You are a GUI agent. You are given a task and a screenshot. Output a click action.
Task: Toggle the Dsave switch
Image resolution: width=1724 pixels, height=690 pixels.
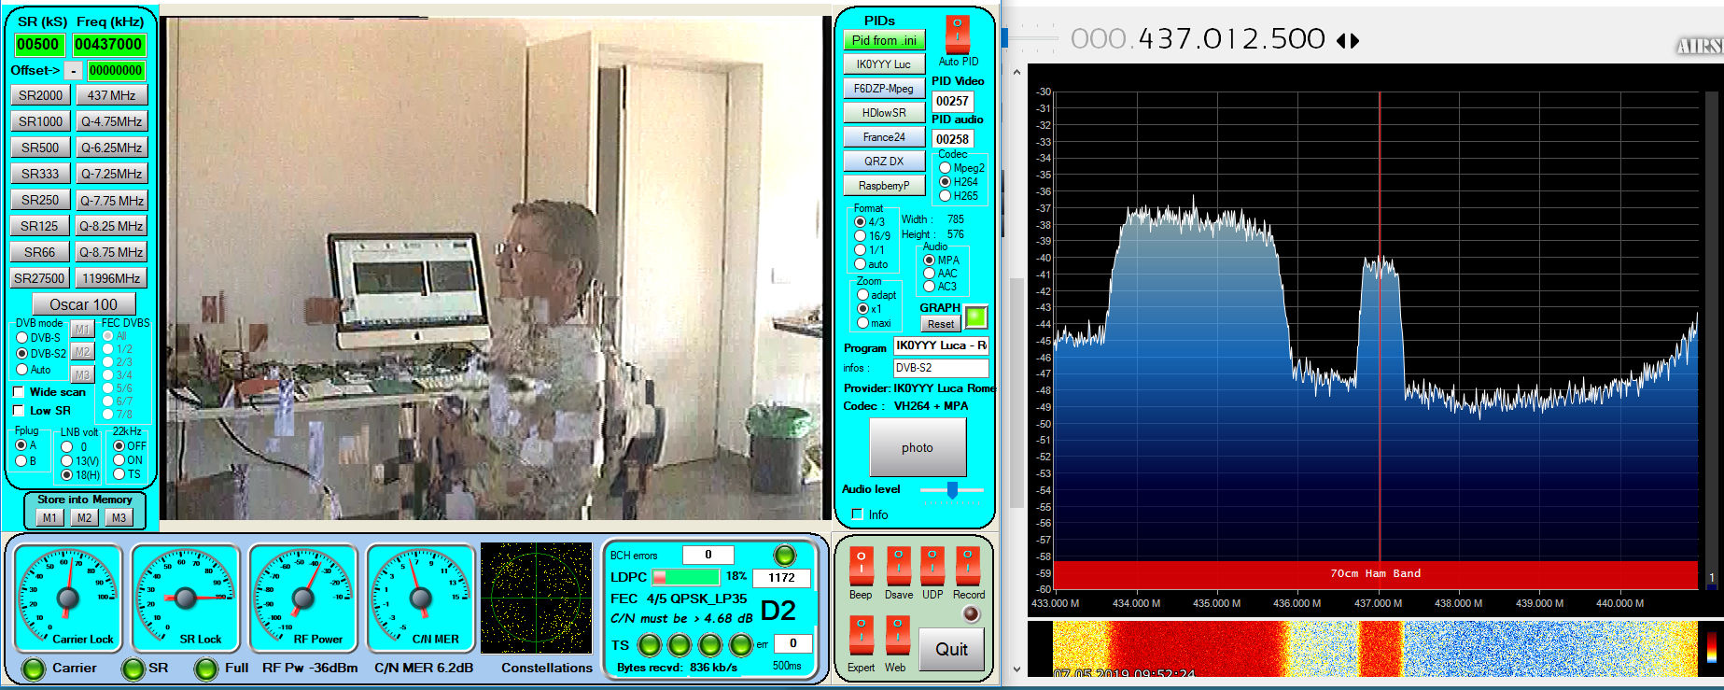point(898,566)
